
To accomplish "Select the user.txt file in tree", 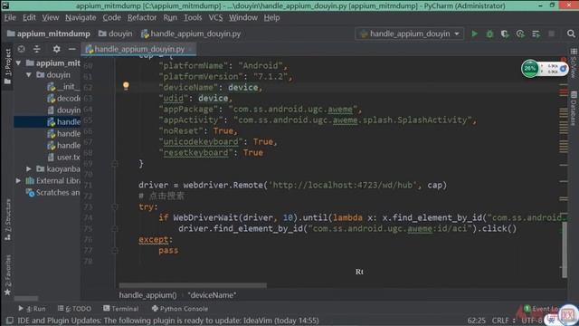I will tap(63, 157).
